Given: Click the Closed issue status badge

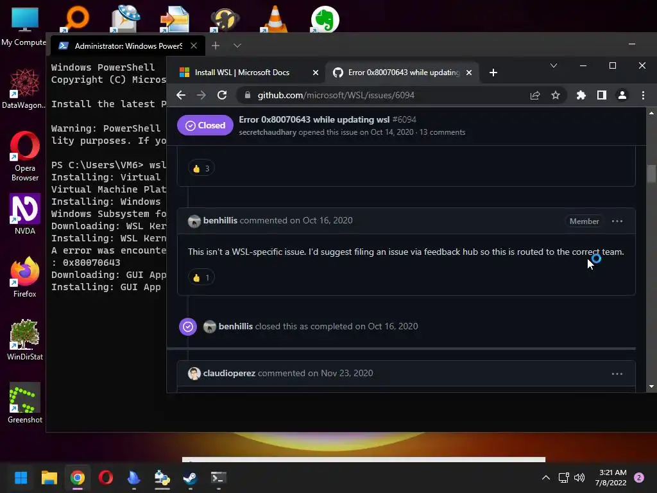Looking at the screenshot, I should point(205,125).
